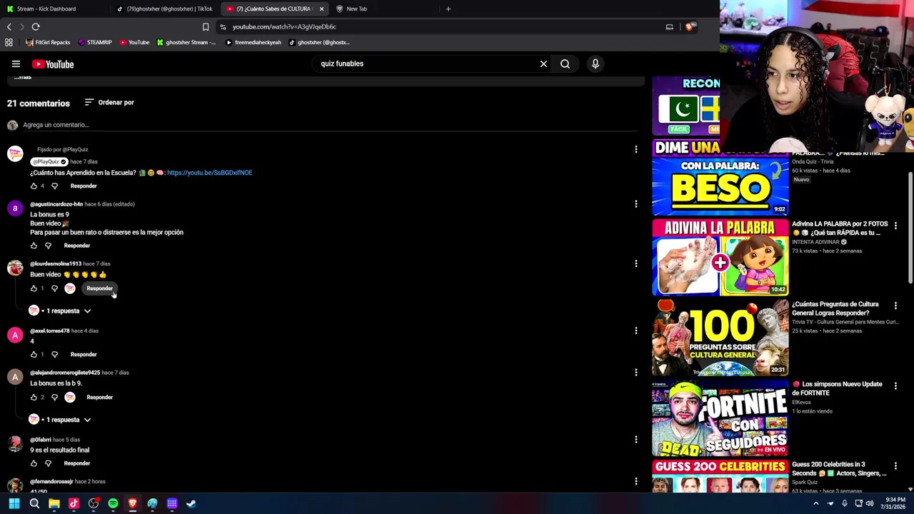
Task: Open the Adivina la Palabra thumbnail
Action: point(720,258)
